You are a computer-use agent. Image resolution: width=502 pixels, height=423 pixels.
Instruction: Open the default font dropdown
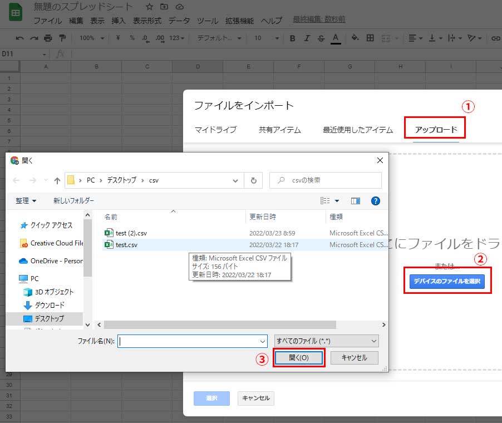coord(219,38)
